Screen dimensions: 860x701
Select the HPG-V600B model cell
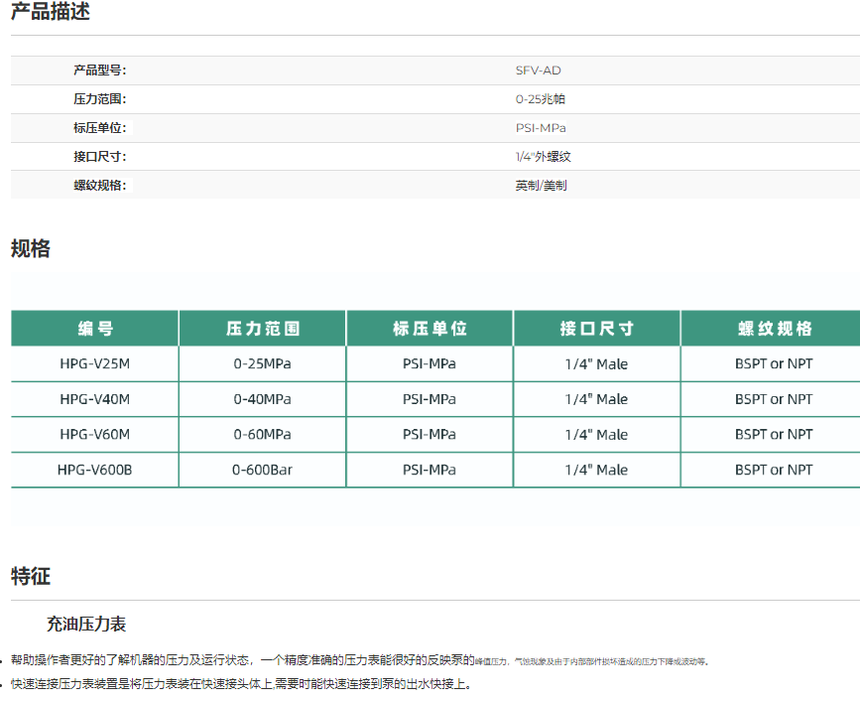(x=95, y=470)
